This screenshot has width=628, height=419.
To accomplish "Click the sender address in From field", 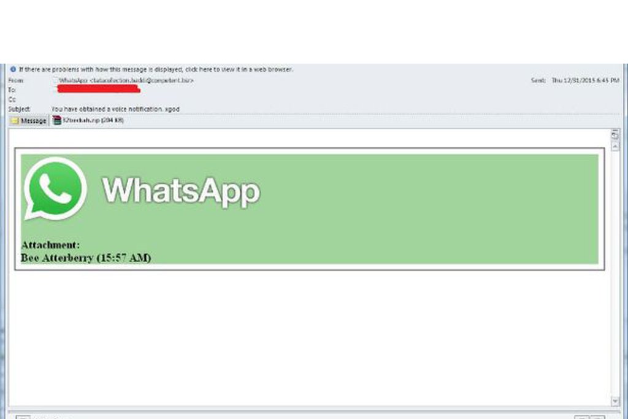I will tap(126, 80).
